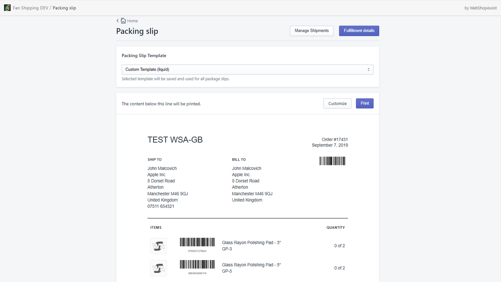
Task: Click the Fulfillment details button
Action: click(x=359, y=31)
